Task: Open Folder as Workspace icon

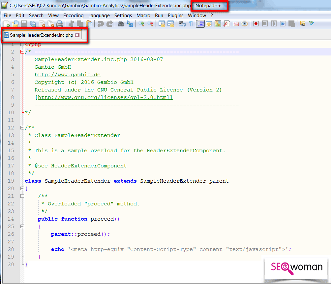Action: (x=236, y=24)
